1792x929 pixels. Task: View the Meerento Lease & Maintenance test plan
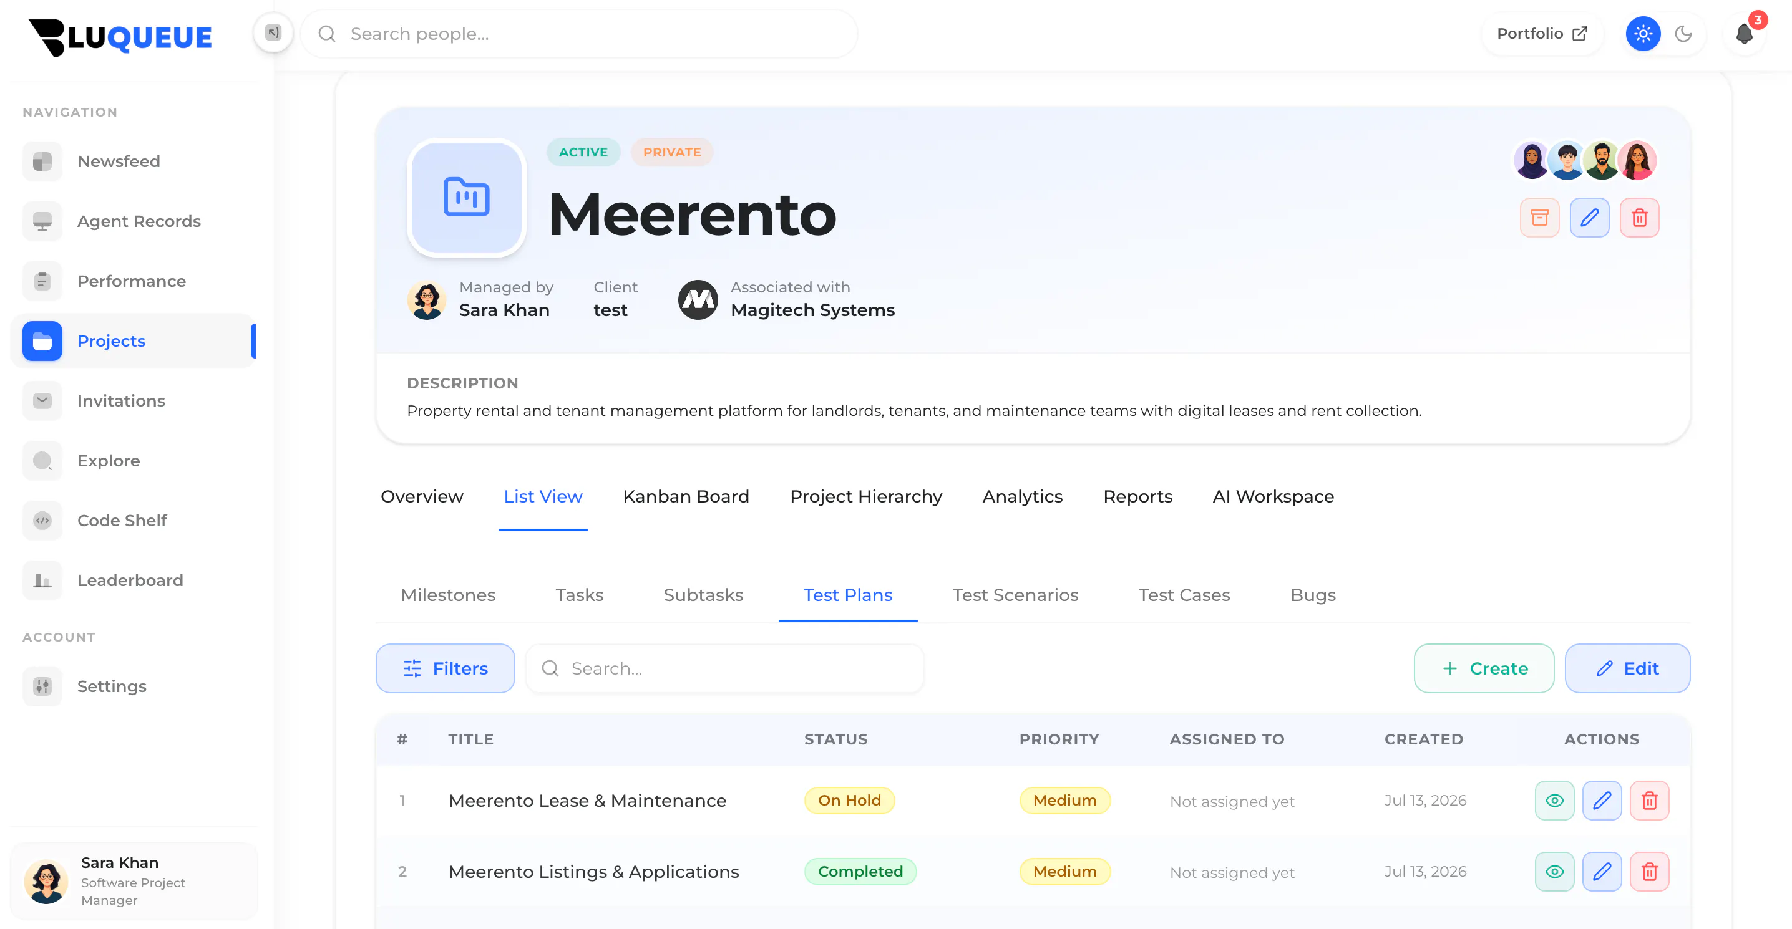coord(1555,801)
